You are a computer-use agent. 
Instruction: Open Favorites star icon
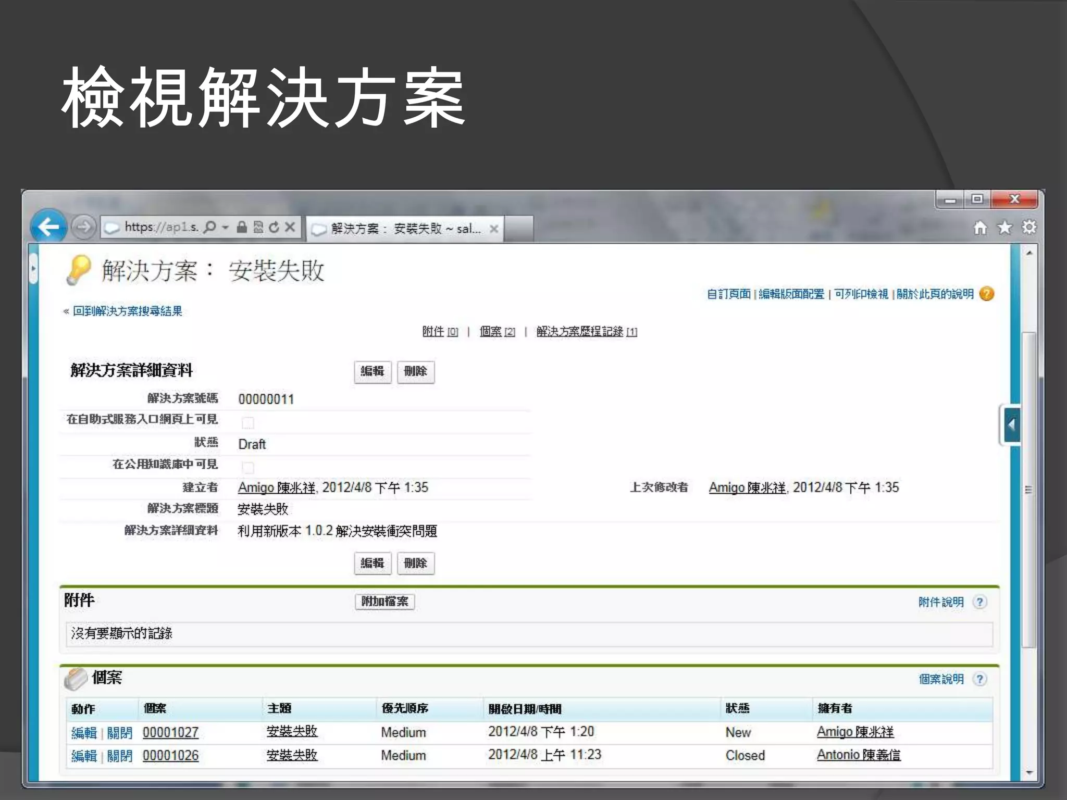point(1004,228)
